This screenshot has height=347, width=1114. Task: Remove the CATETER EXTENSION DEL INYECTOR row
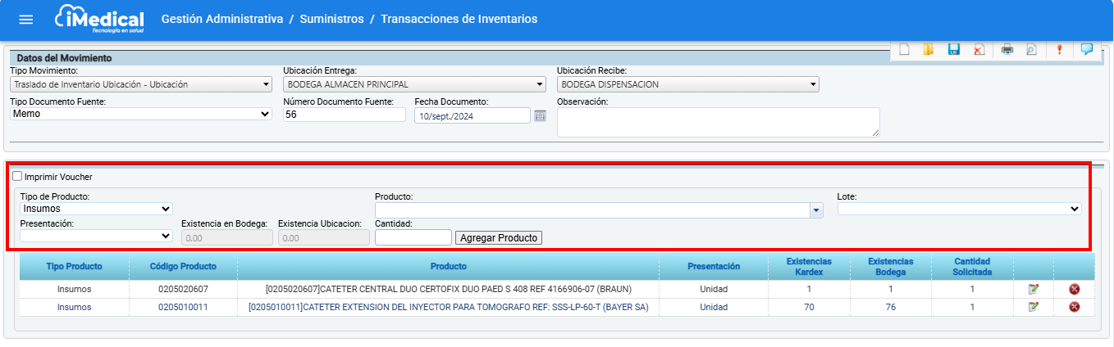1074,307
